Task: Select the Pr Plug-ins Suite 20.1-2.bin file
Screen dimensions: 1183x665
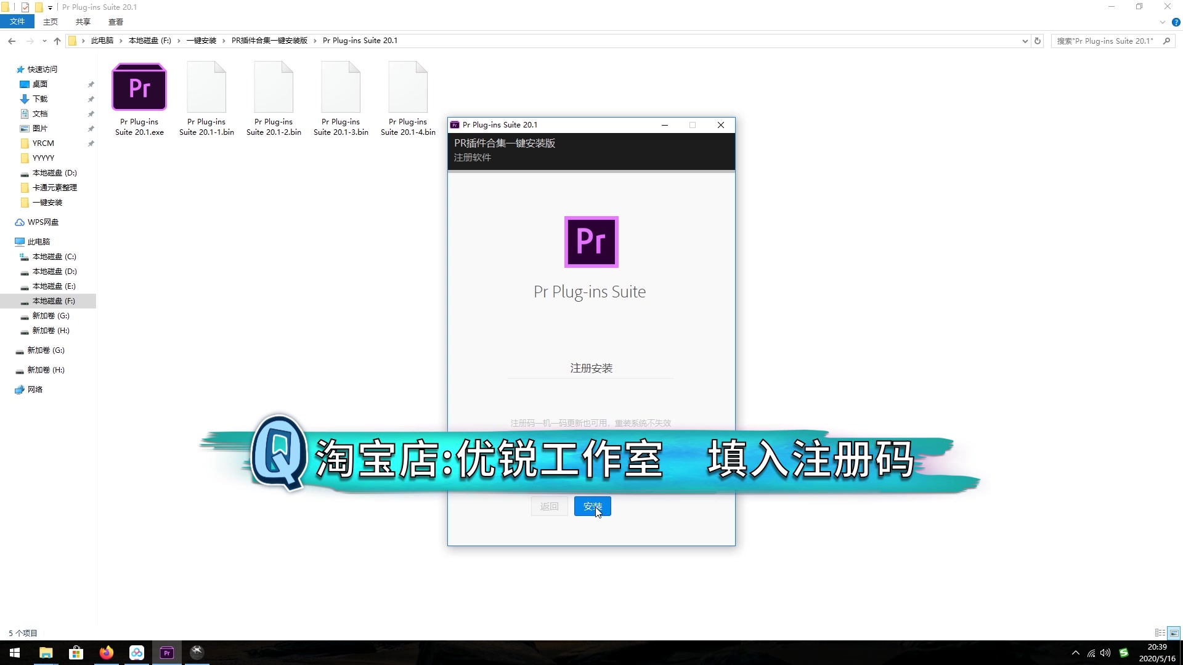Action: pyautogui.click(x=274, y=99)
